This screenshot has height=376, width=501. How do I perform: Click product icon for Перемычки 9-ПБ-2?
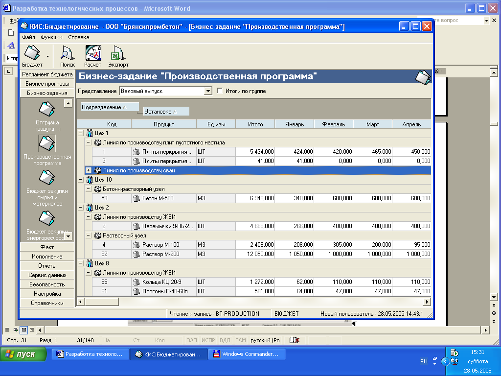point(137,226)
